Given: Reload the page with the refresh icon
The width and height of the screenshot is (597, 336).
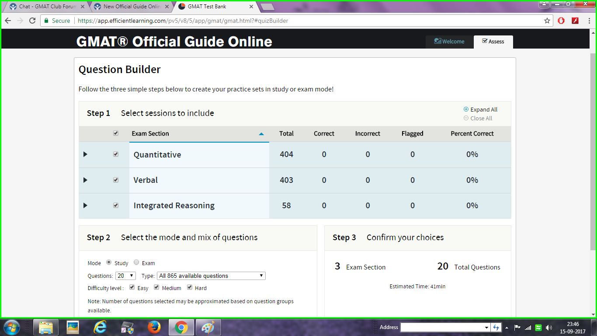Looking at the screenshot, I should pyautogui.click(x=32, y=21).
